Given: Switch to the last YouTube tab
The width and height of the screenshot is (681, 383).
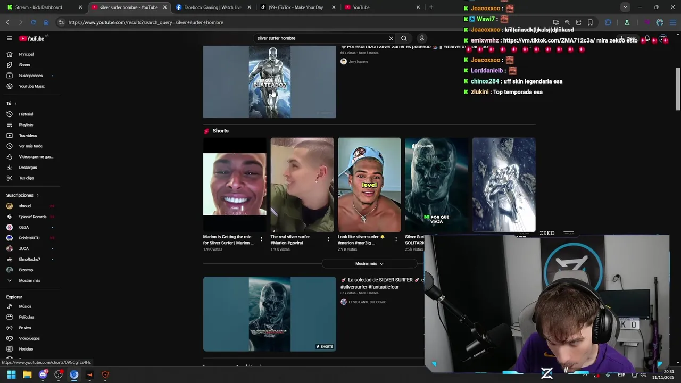Looking at the screenshot, I should (382, 7).
